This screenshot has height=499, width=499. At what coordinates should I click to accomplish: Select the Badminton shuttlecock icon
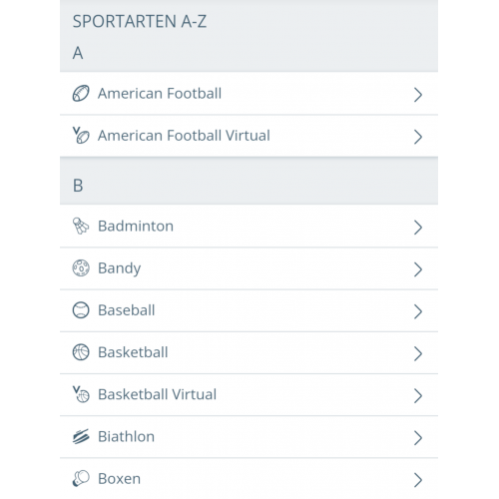point(81,226)
